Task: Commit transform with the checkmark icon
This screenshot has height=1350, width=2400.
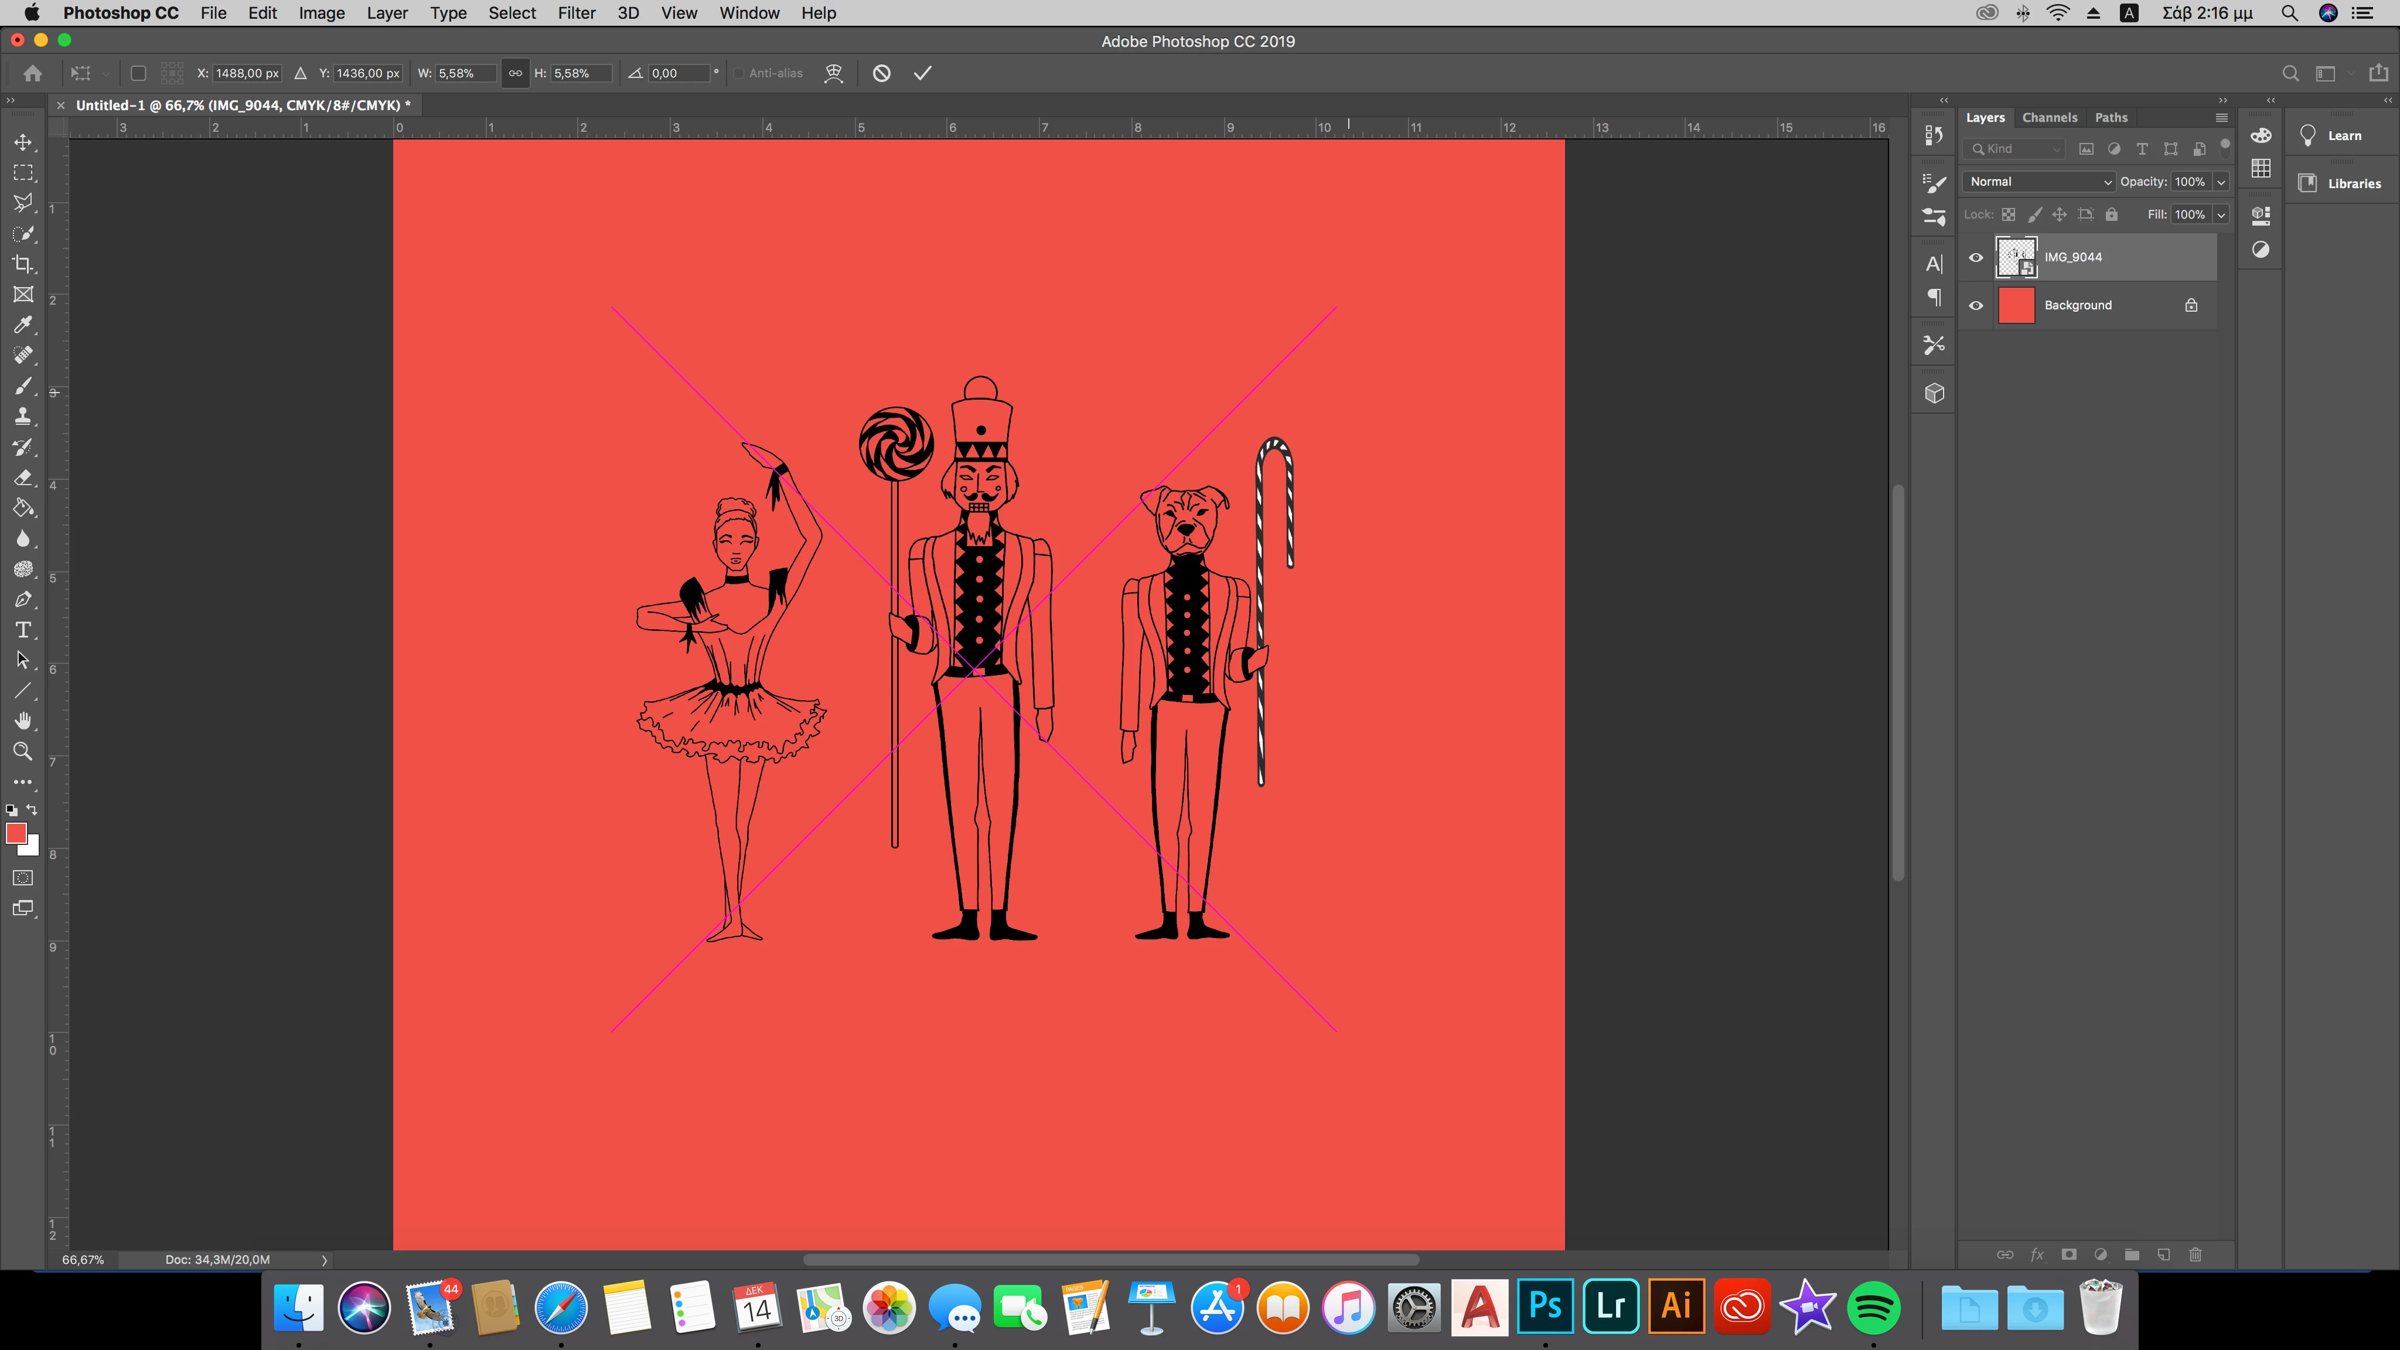Action: click(x=922, y=74)
